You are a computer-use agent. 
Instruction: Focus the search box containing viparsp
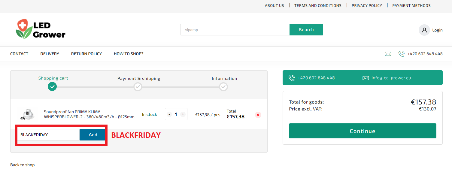[x=235, y=30]
